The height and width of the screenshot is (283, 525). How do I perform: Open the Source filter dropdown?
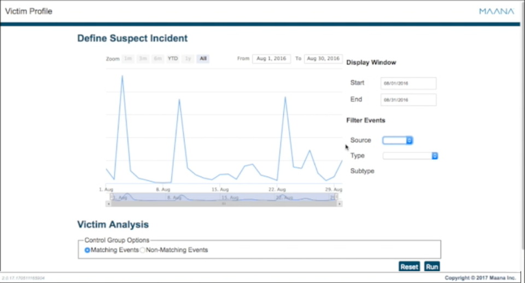(x=398, y=140)
